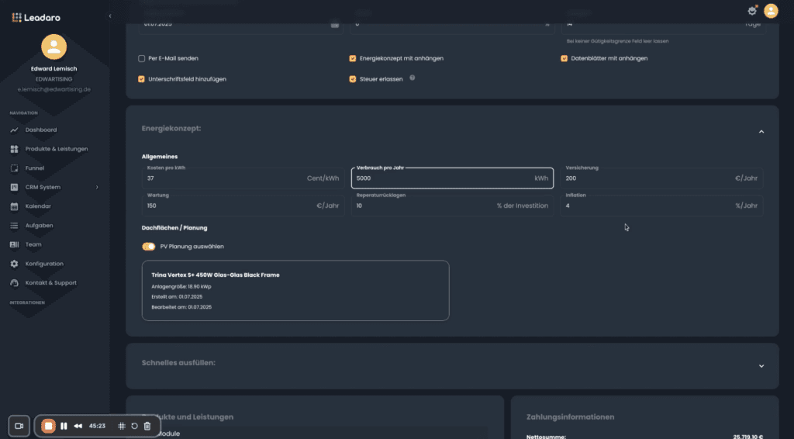Click the info icon next to Steuer erlassen
This screenshot has width=794, height=439.
413,78
